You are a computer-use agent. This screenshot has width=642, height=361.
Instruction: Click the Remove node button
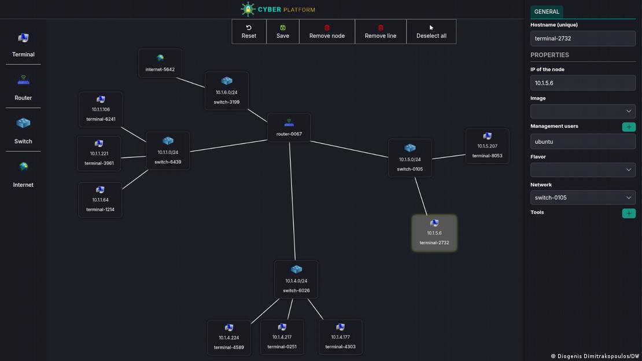pos(327,31)
